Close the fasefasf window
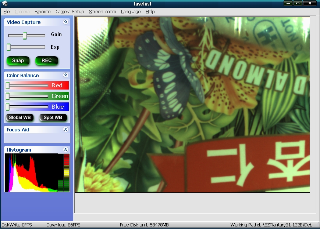The height and width of the screenshot is (229, 320). (310, 3)
